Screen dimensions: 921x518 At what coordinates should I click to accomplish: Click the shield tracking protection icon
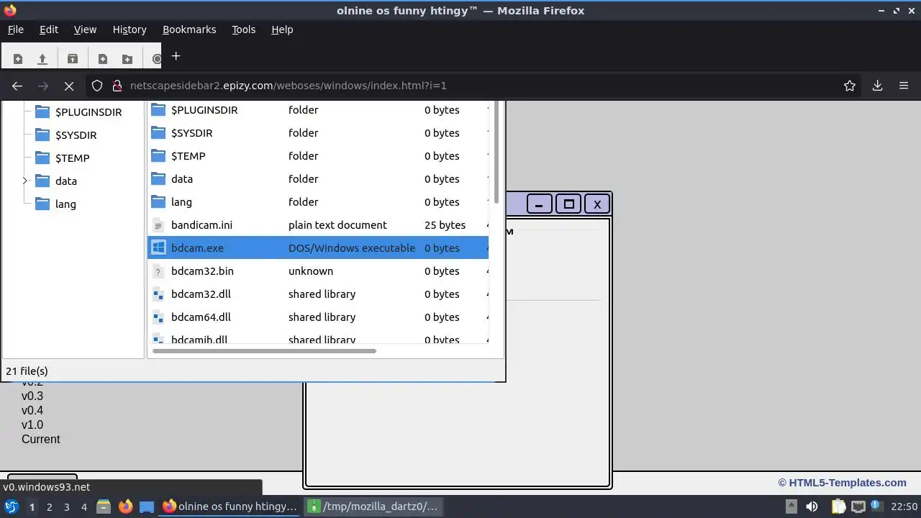(97, 86)
